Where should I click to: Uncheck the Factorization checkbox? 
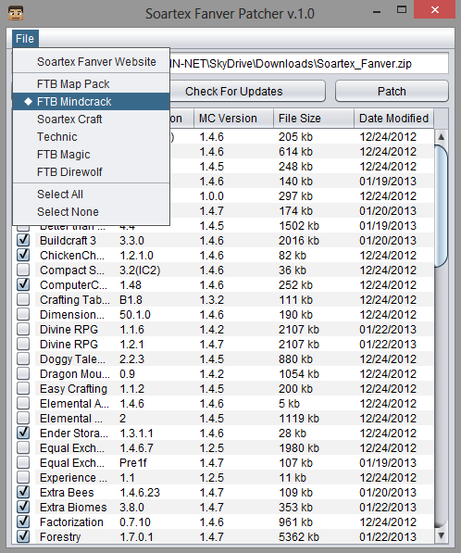click(x=23, y=522)
